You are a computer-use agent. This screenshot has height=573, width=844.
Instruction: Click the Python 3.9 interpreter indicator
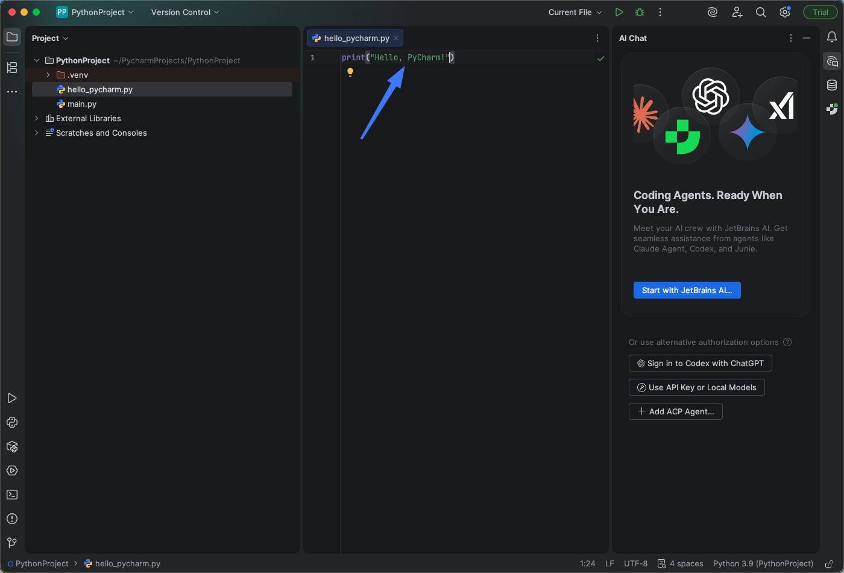[x=763, y=563]
